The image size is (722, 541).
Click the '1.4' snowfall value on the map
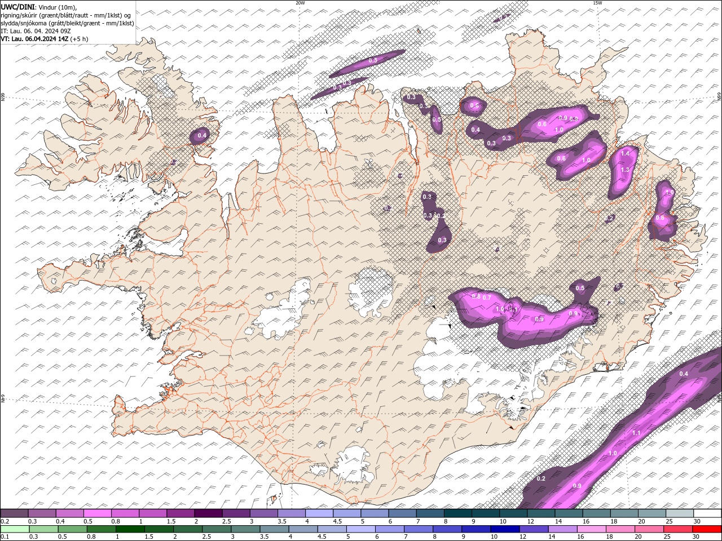pyautogui.click(x=625, y=153)
